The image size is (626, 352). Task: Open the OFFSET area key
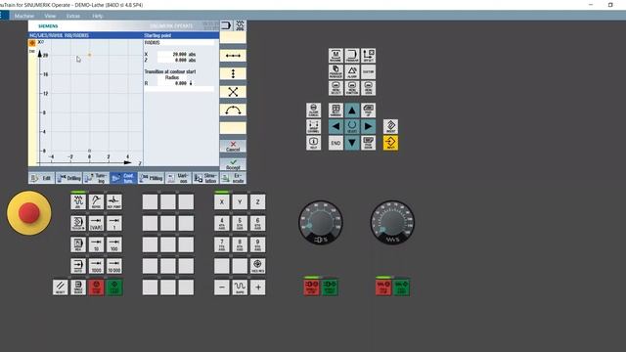368,56
